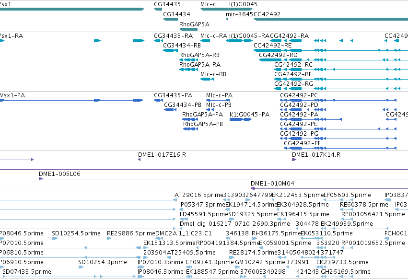Click the SD07433.5prime EST label
This screenshot has height=279, width=408.
(x=27, y=272)
